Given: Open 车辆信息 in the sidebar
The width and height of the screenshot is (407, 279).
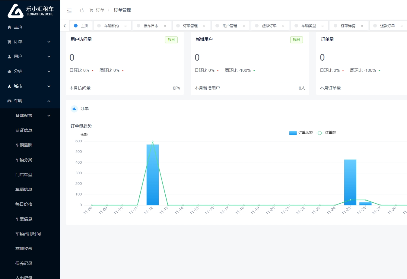Looking at the screenshot, I should tap(30, 189).
